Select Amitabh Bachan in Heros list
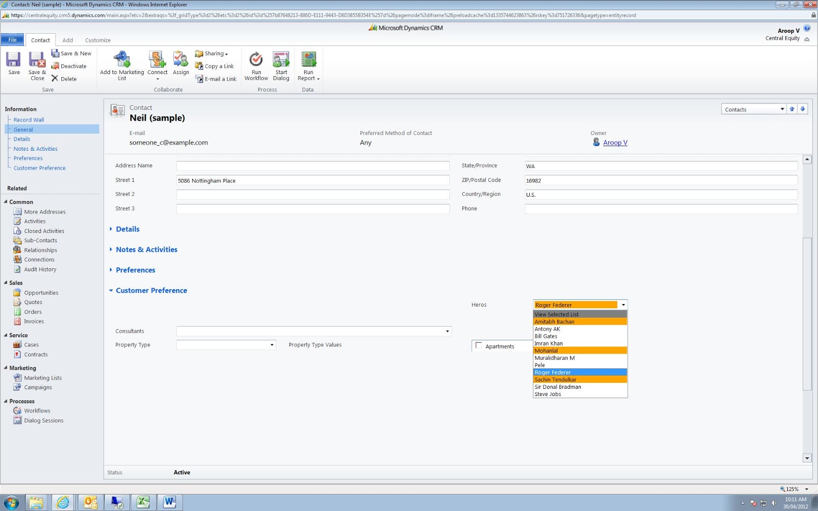 point(580,322)
